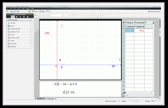This screenshot has width=168, height=108.
Task: Open the File menu
Action: coord(7,9)
